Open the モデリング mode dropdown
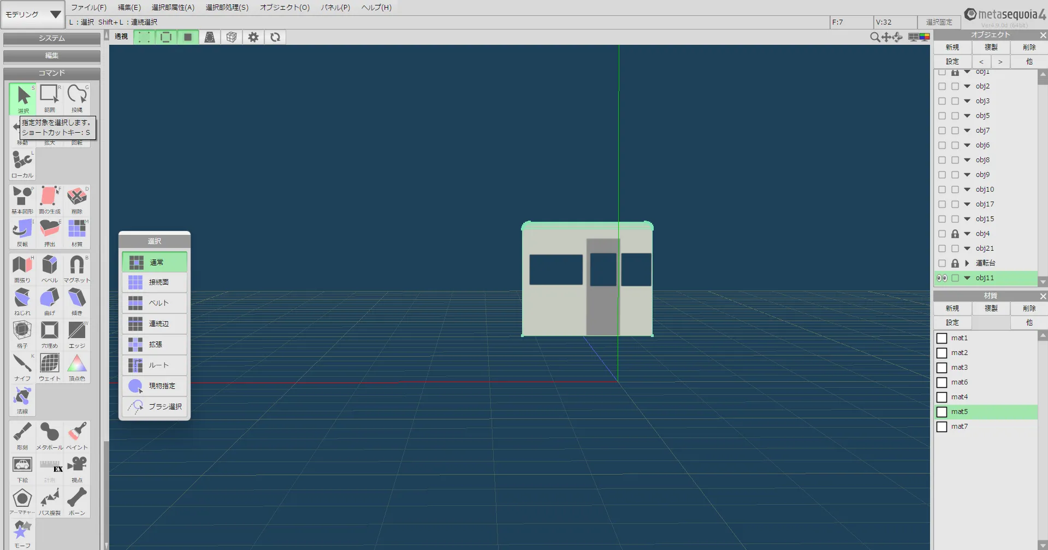The width and height of the screenshot is (1048, 550). coord(33,15)
